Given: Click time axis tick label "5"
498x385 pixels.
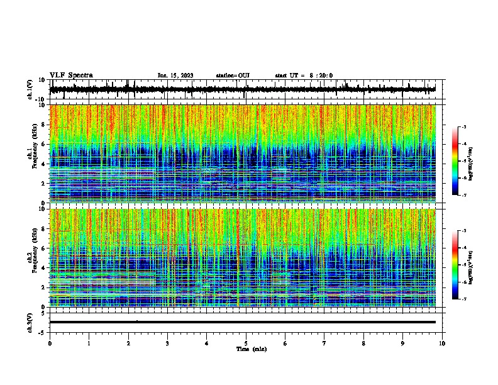Looking at the screenshot, I should 246,343.
